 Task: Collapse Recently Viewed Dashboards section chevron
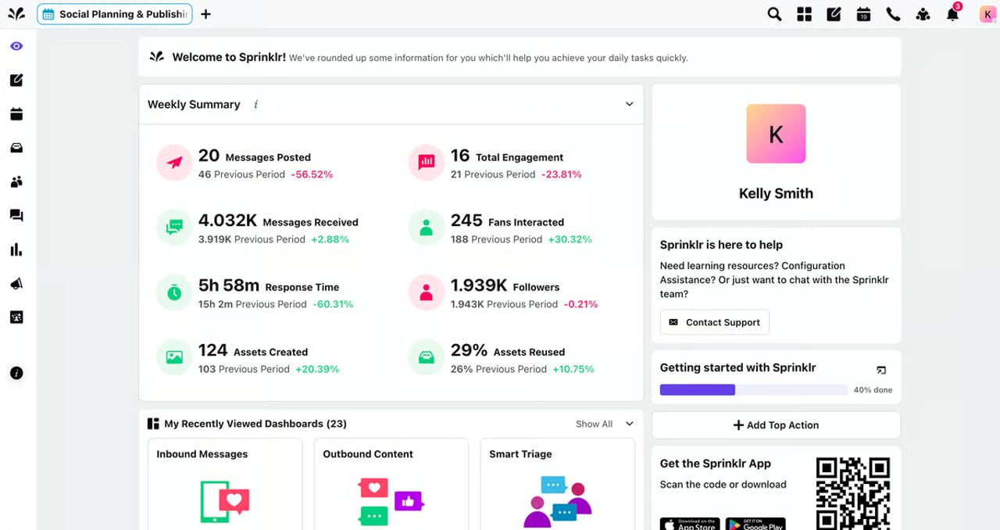pos(629,424)
